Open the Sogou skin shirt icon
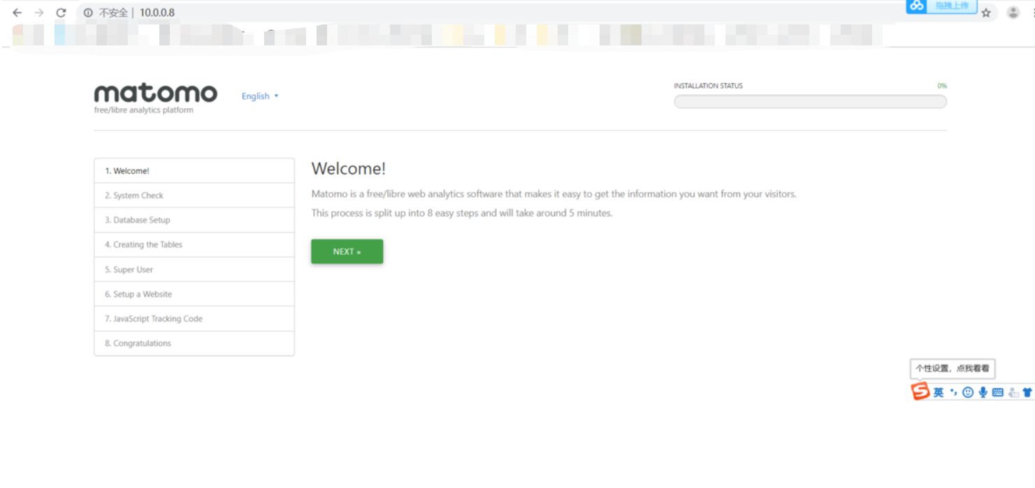 click(x=1027, y=392)
